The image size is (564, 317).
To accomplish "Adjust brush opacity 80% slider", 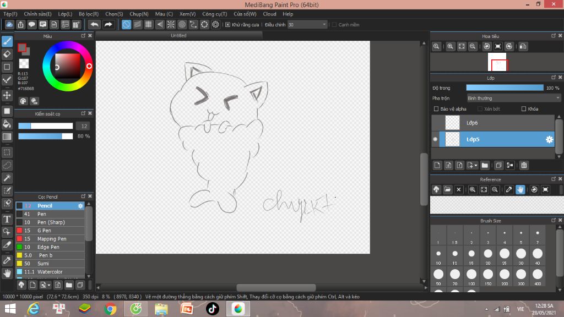I will click(46, 136).
